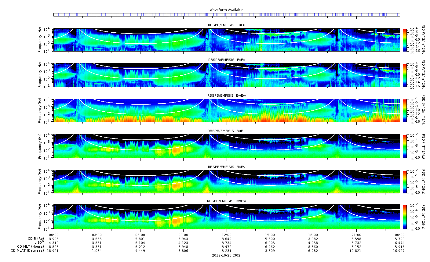Select the RBSPB/EMFISIS EuEu panel title
The height and width of the screenshot is (262, 430).
pyautogui.click(x=226, y=25)
